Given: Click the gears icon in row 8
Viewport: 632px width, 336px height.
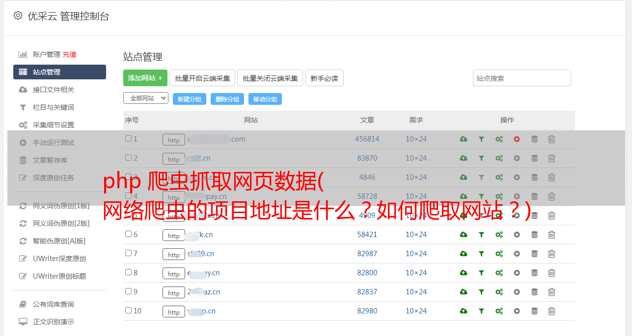Looking at the screenshot, I should click(499, 273).
